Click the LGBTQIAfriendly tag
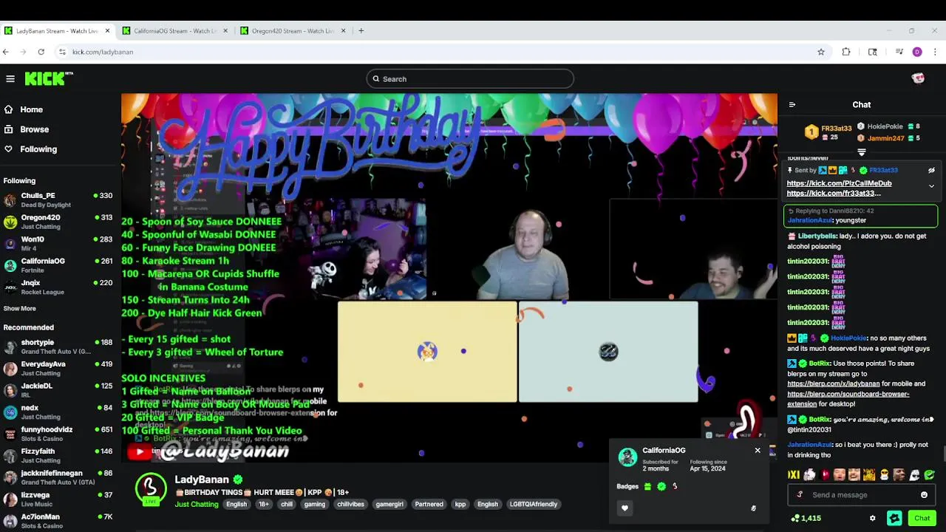The width and height of the screenshot is (946, 532). (x=534, y=504)
